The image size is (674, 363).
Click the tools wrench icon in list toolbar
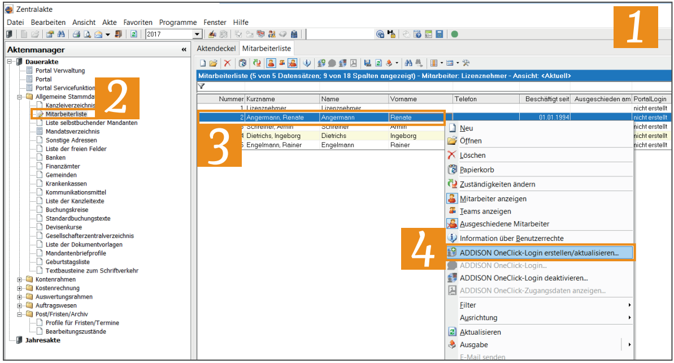pyautogui.click(x=466, y=63)
